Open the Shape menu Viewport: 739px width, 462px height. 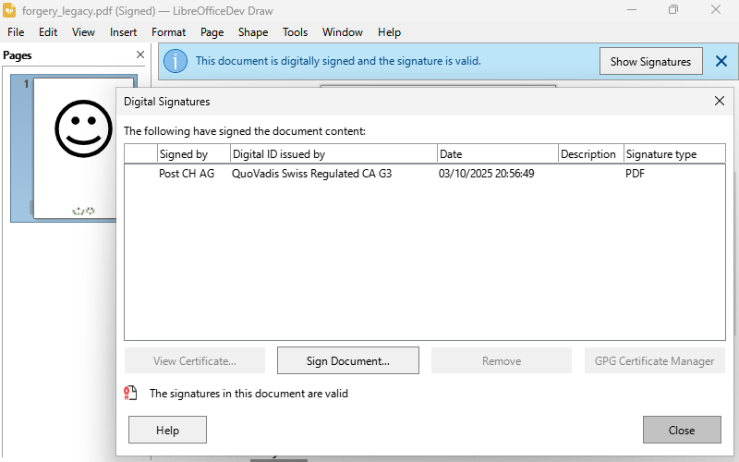[x=252, y=32]
